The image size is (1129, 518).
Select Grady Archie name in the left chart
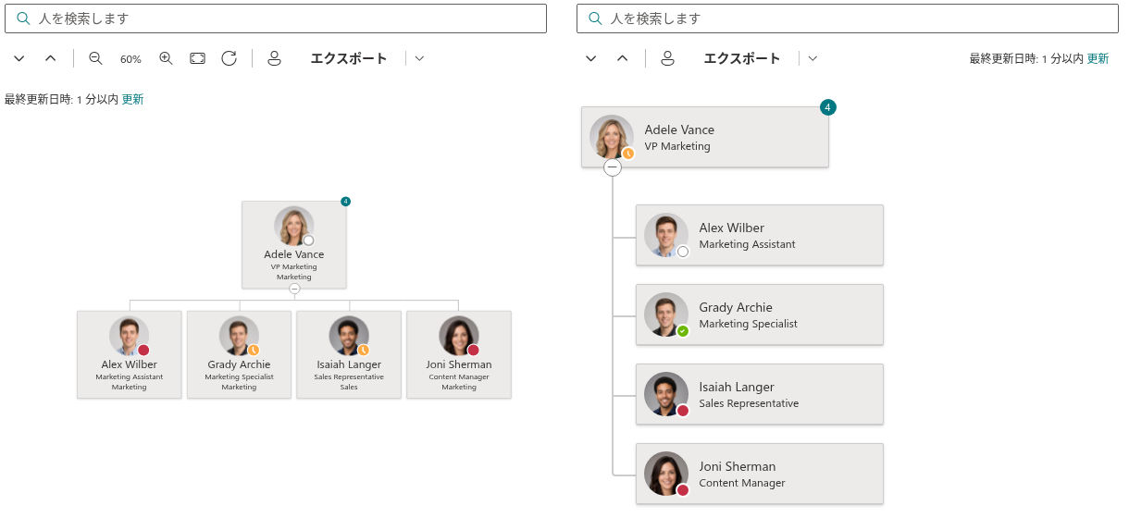coord(239,364)
